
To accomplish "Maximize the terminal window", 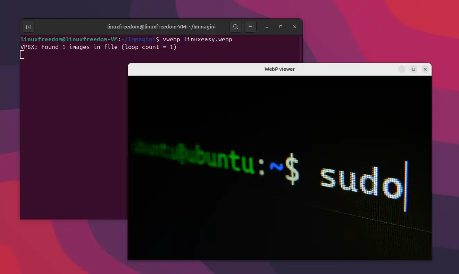I will point(281,27).
